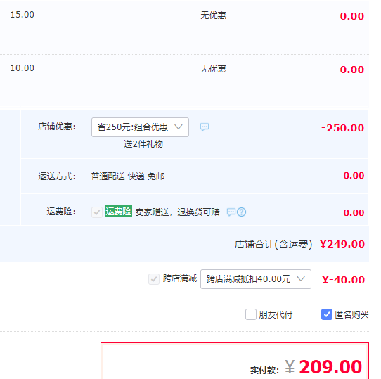Open the 省250元:组合优惠 dropdown
The height and width of the screenshot is (379, 381).
pyautogui.click(x=140, y=127)
